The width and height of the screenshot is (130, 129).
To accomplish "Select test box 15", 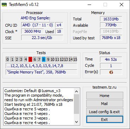I will coord(75,59).
